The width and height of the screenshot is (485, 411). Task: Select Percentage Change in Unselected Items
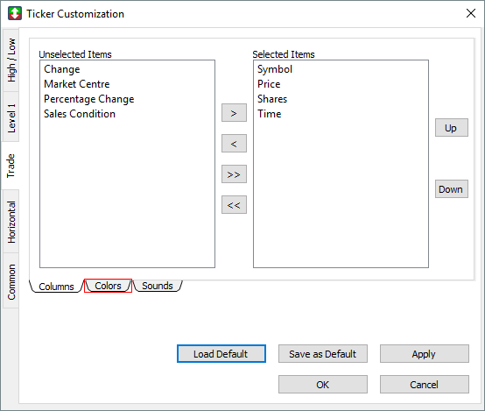[x=89, y=99]
